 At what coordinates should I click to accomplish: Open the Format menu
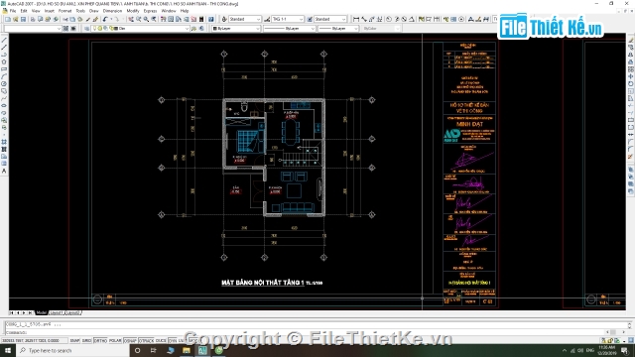click(x=64, y=11)
